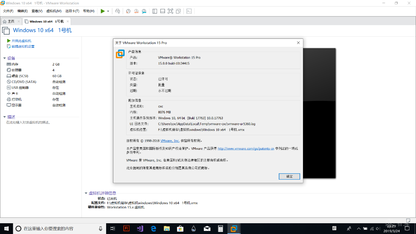Click the 8076 MB memory value
The image size is (416, 234).
[x=164, y=112]
